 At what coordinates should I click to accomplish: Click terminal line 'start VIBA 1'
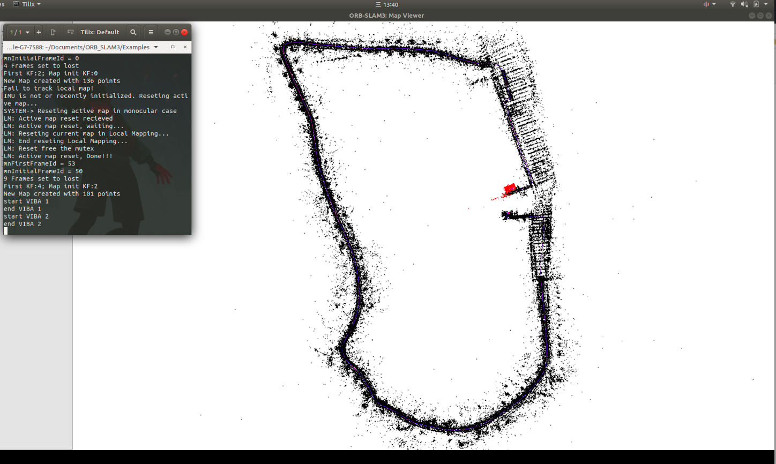26,201
